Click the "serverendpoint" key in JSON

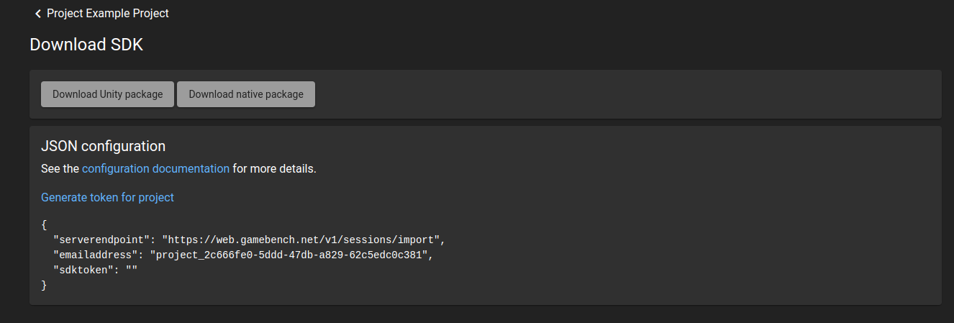tap(101, 240)
